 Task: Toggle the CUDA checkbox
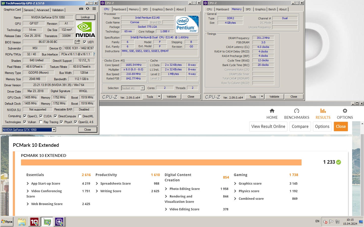pyautogui.click(x=41, y=116)
